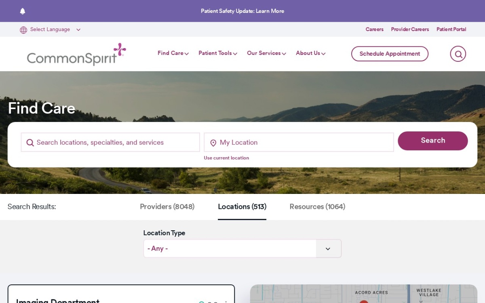Open the About Us menu
The image size is (485, 303).
pos(310,53)
